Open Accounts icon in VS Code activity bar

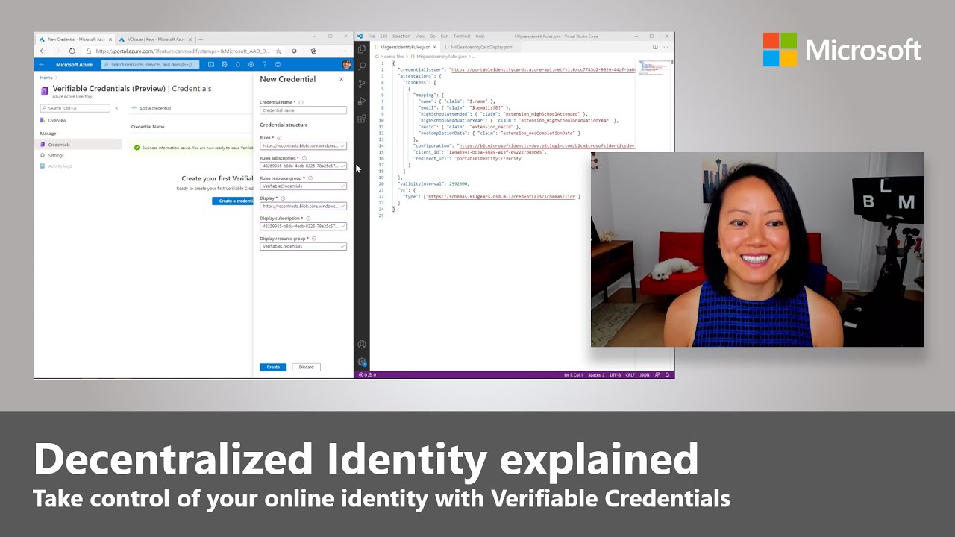362,345
